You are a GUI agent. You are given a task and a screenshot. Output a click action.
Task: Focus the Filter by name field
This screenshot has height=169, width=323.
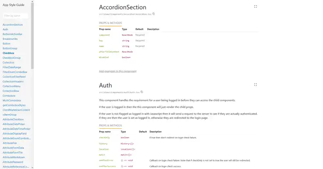(16, 16)
